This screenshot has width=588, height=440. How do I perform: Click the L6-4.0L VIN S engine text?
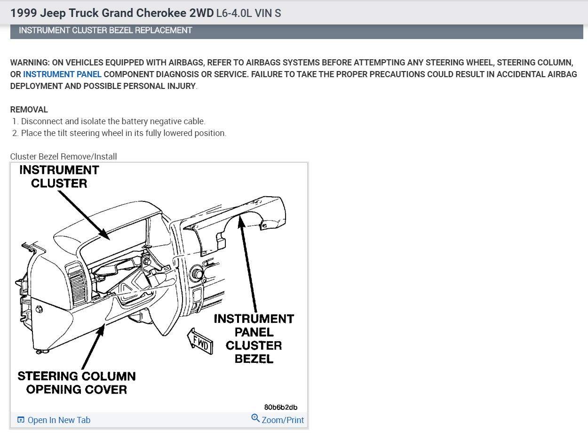click(x=249, y=13)
